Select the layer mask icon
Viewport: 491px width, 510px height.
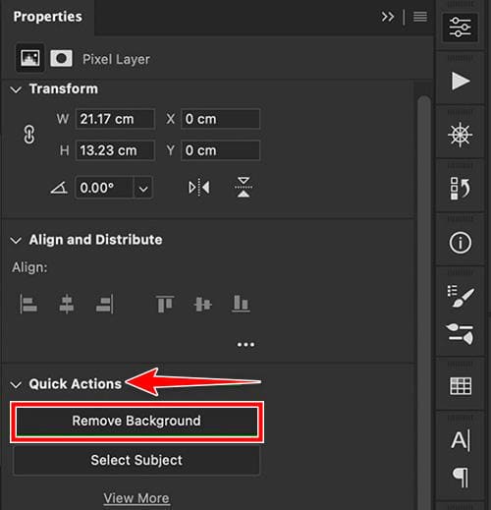61,59
